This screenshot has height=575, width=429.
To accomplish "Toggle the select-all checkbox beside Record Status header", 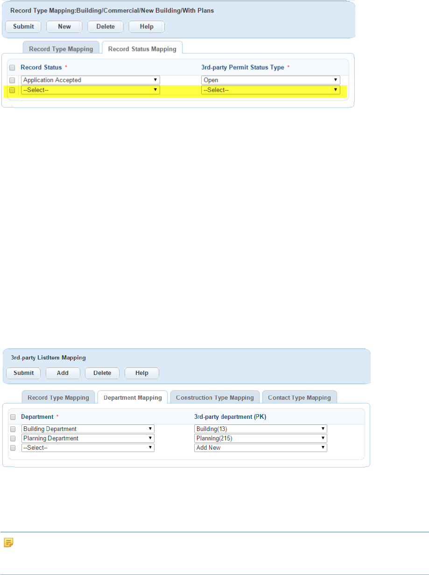I will [x=12, y=68].
